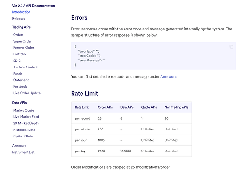Open Orders under Trading APIs
Screen dimensions: 242x174
tap(18, 35)
